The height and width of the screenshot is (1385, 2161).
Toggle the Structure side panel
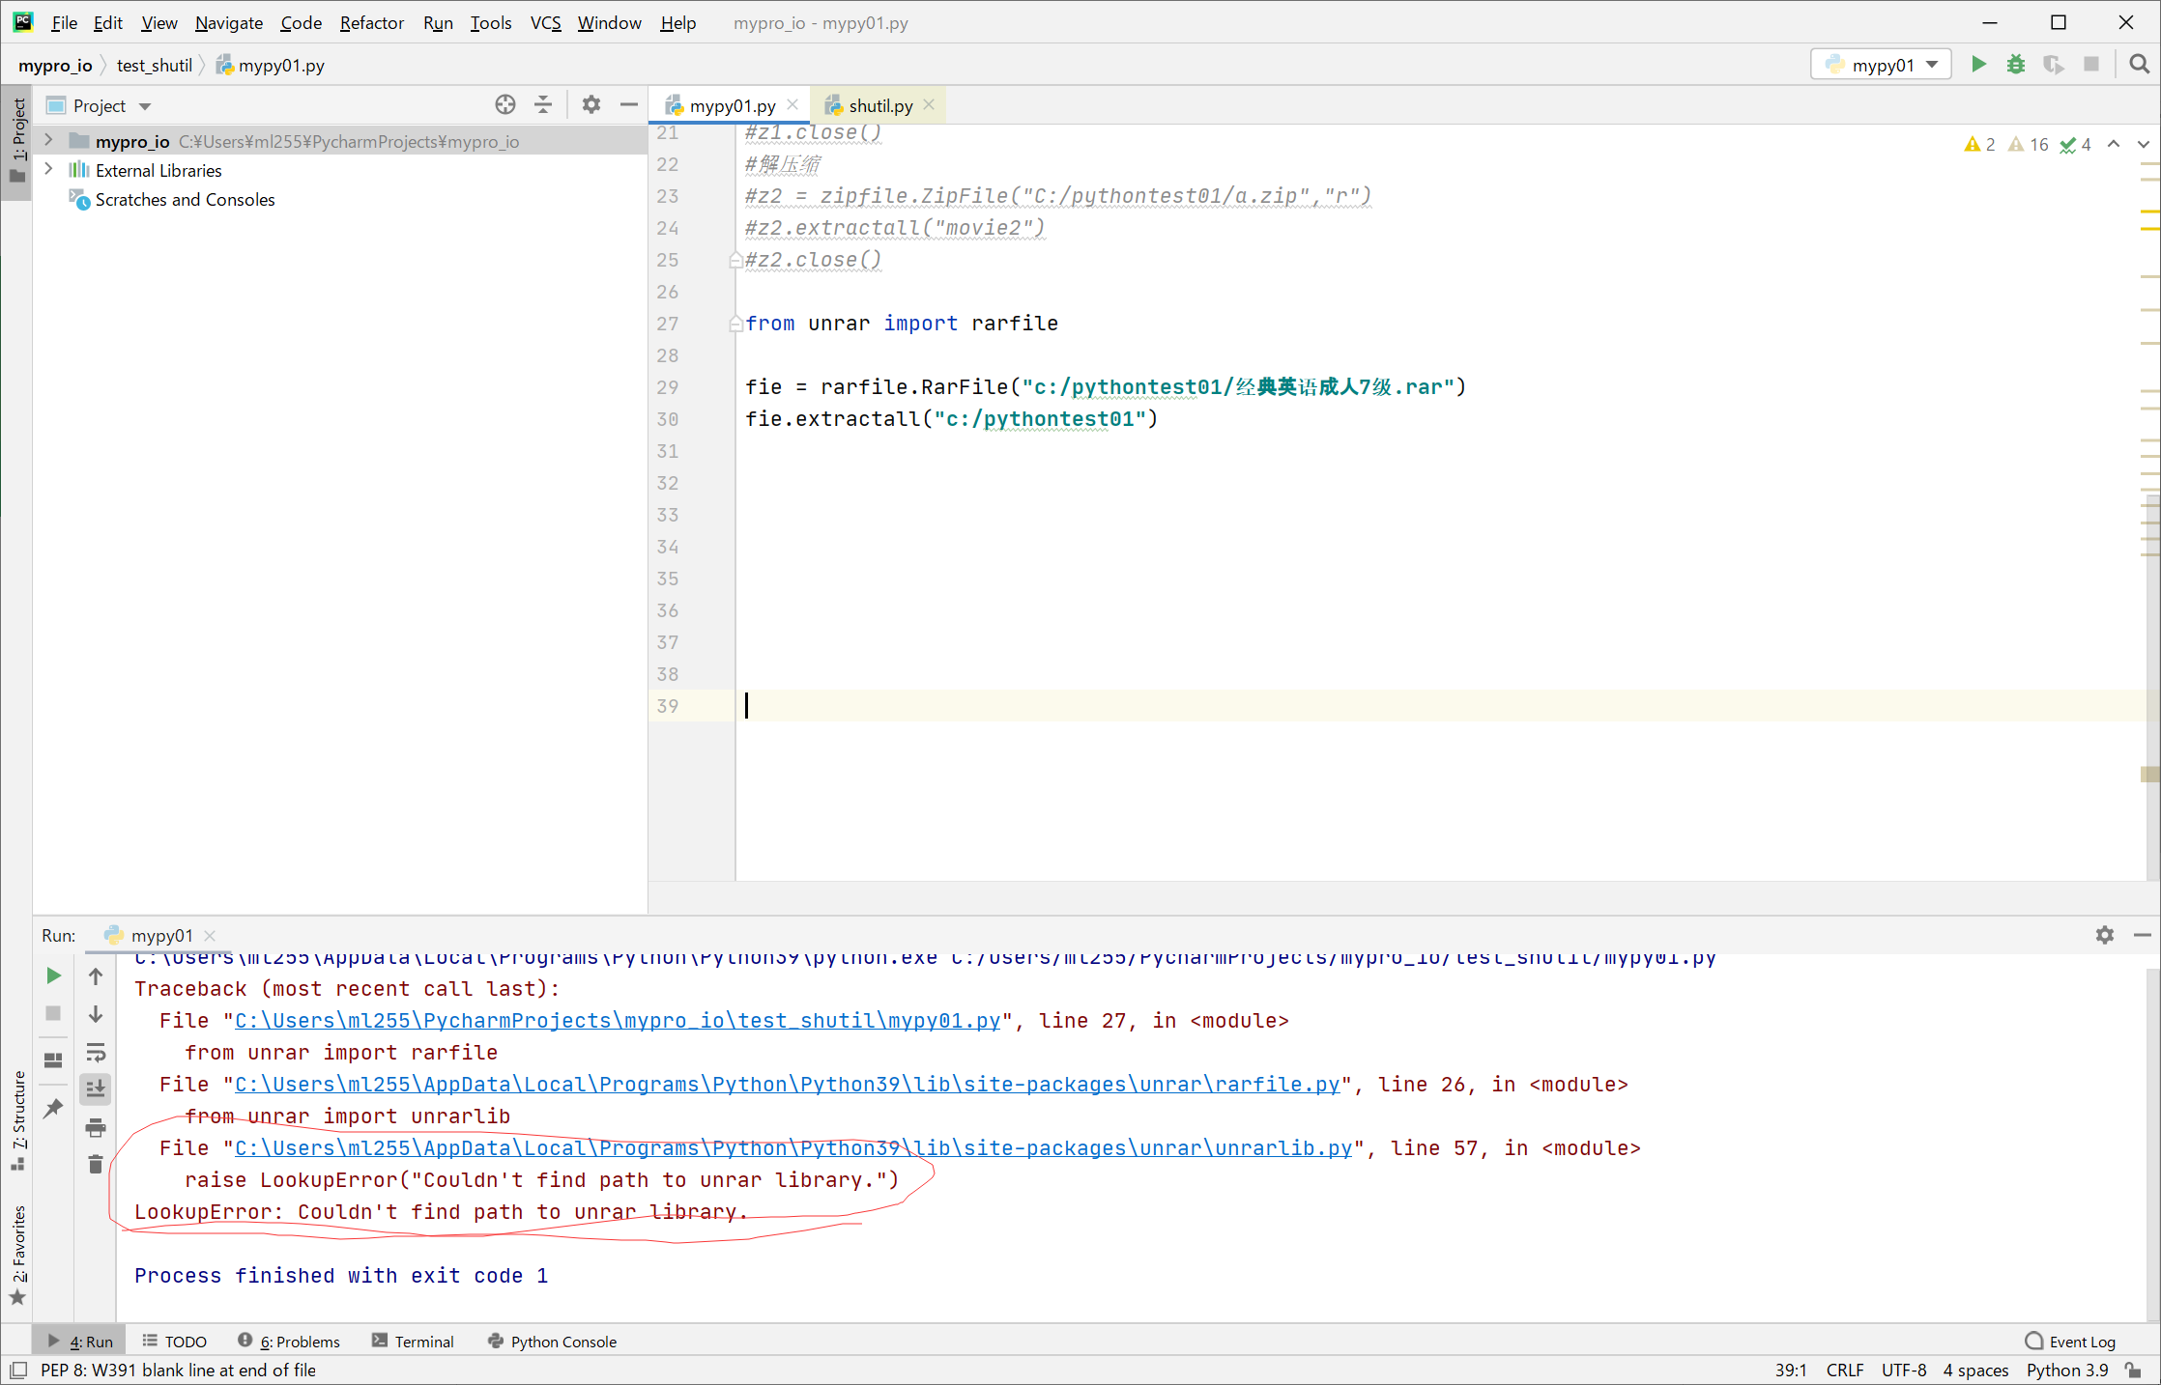pos(17,1119)
